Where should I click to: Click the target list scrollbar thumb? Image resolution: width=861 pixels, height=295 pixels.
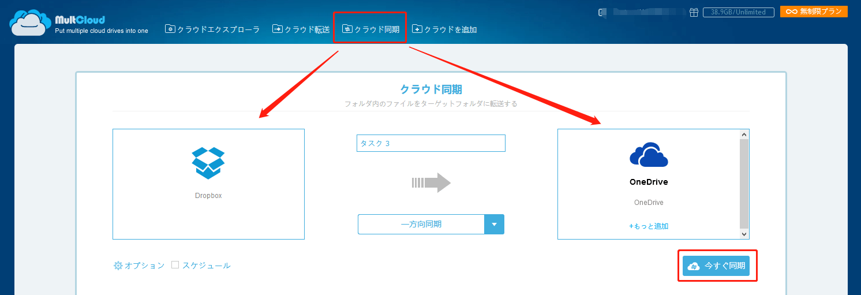744,184
